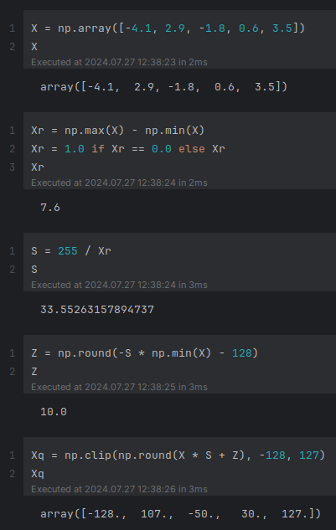
Task: Click the output value 7.6
Action: [x=50, y=207]
